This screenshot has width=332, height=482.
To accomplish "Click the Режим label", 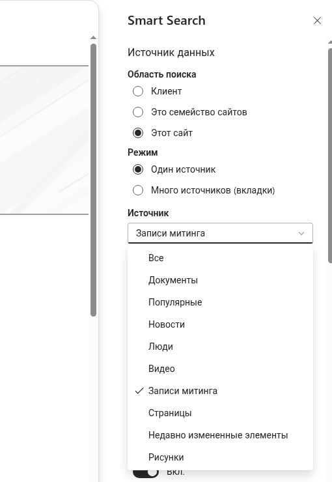I will pos(143,152).
